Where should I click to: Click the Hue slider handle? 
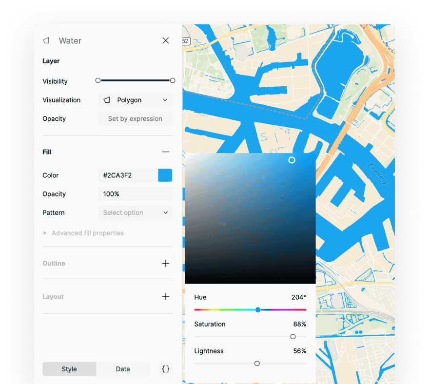pos(257,309)
